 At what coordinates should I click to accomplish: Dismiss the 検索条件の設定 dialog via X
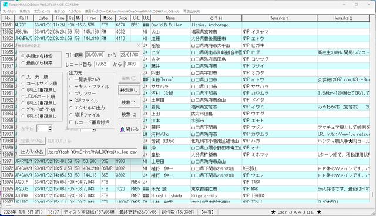139,46
